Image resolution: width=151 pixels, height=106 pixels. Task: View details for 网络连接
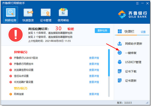[x=94, y=94]
